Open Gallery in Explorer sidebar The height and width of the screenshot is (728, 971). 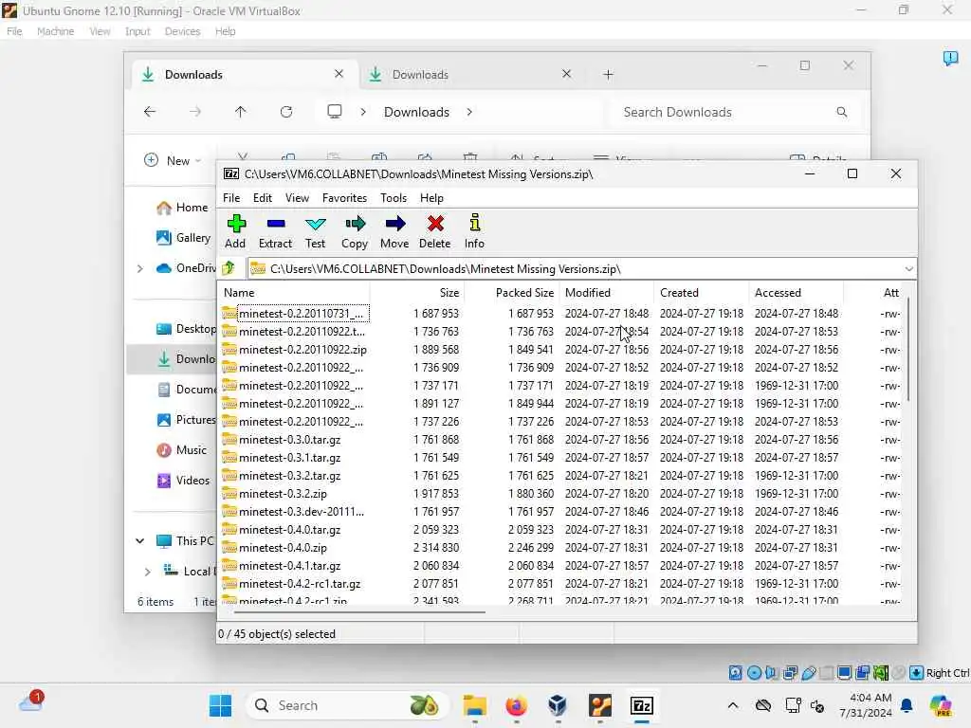click(184, 238)
